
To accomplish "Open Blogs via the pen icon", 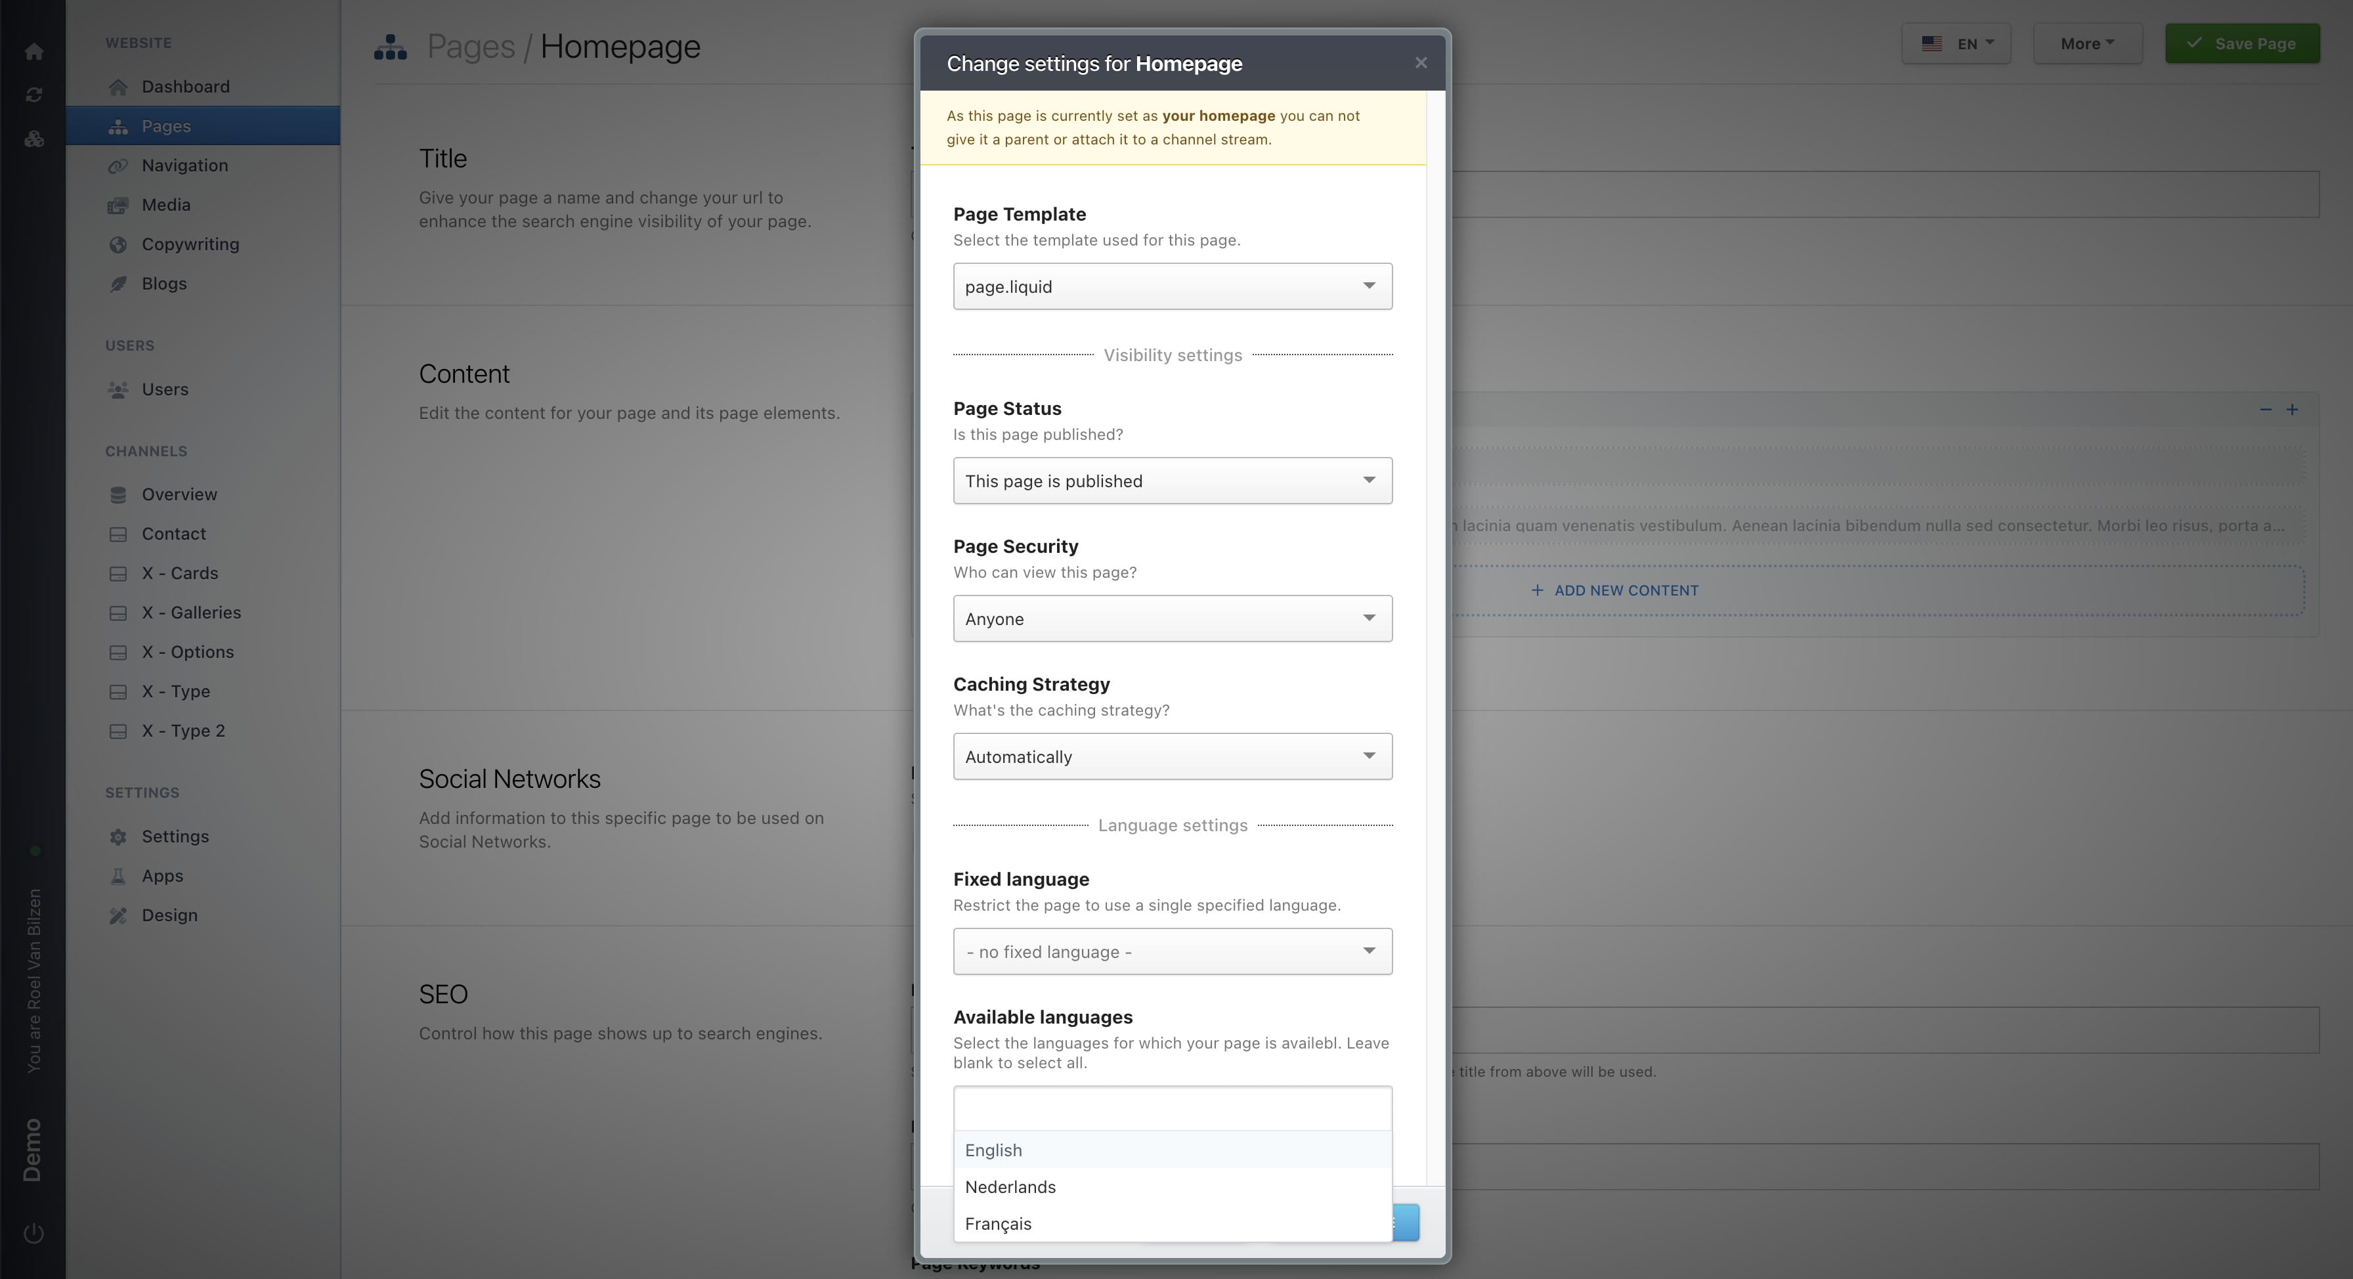I will pos(119,283).
